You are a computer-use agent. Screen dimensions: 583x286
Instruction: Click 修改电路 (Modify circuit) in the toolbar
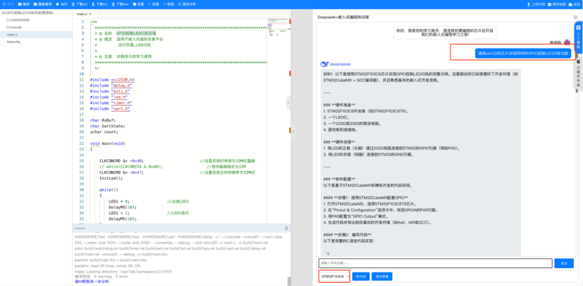point(557,4)
